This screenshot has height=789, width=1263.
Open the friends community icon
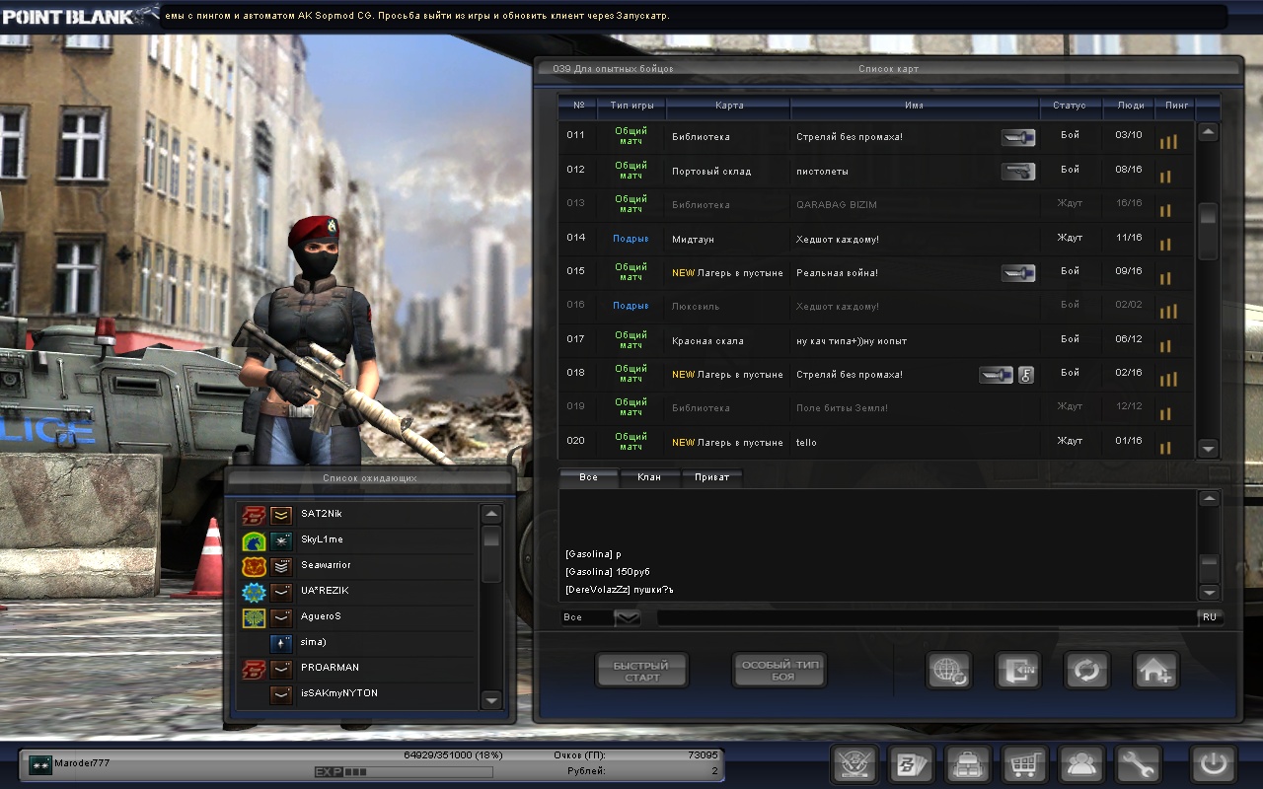[1081, 763]
